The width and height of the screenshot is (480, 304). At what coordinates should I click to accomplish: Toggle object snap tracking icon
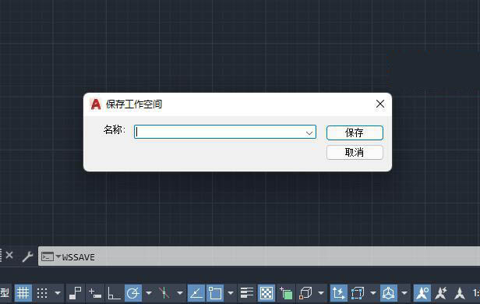click(196, 293)
